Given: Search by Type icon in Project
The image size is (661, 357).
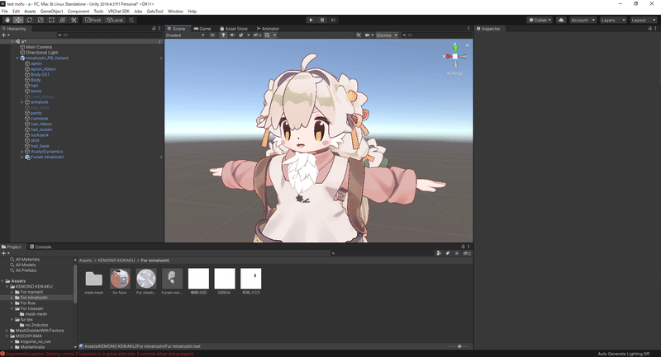Looking at the screenshot, I should coord(439,253).
